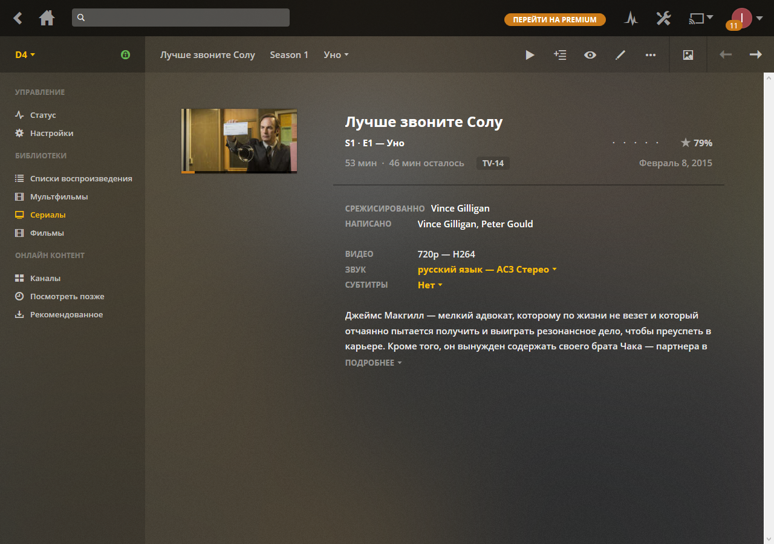This screenshot has height=544, width=774.
Task: Open the D4 server dropdown
Action: (25, 55)
